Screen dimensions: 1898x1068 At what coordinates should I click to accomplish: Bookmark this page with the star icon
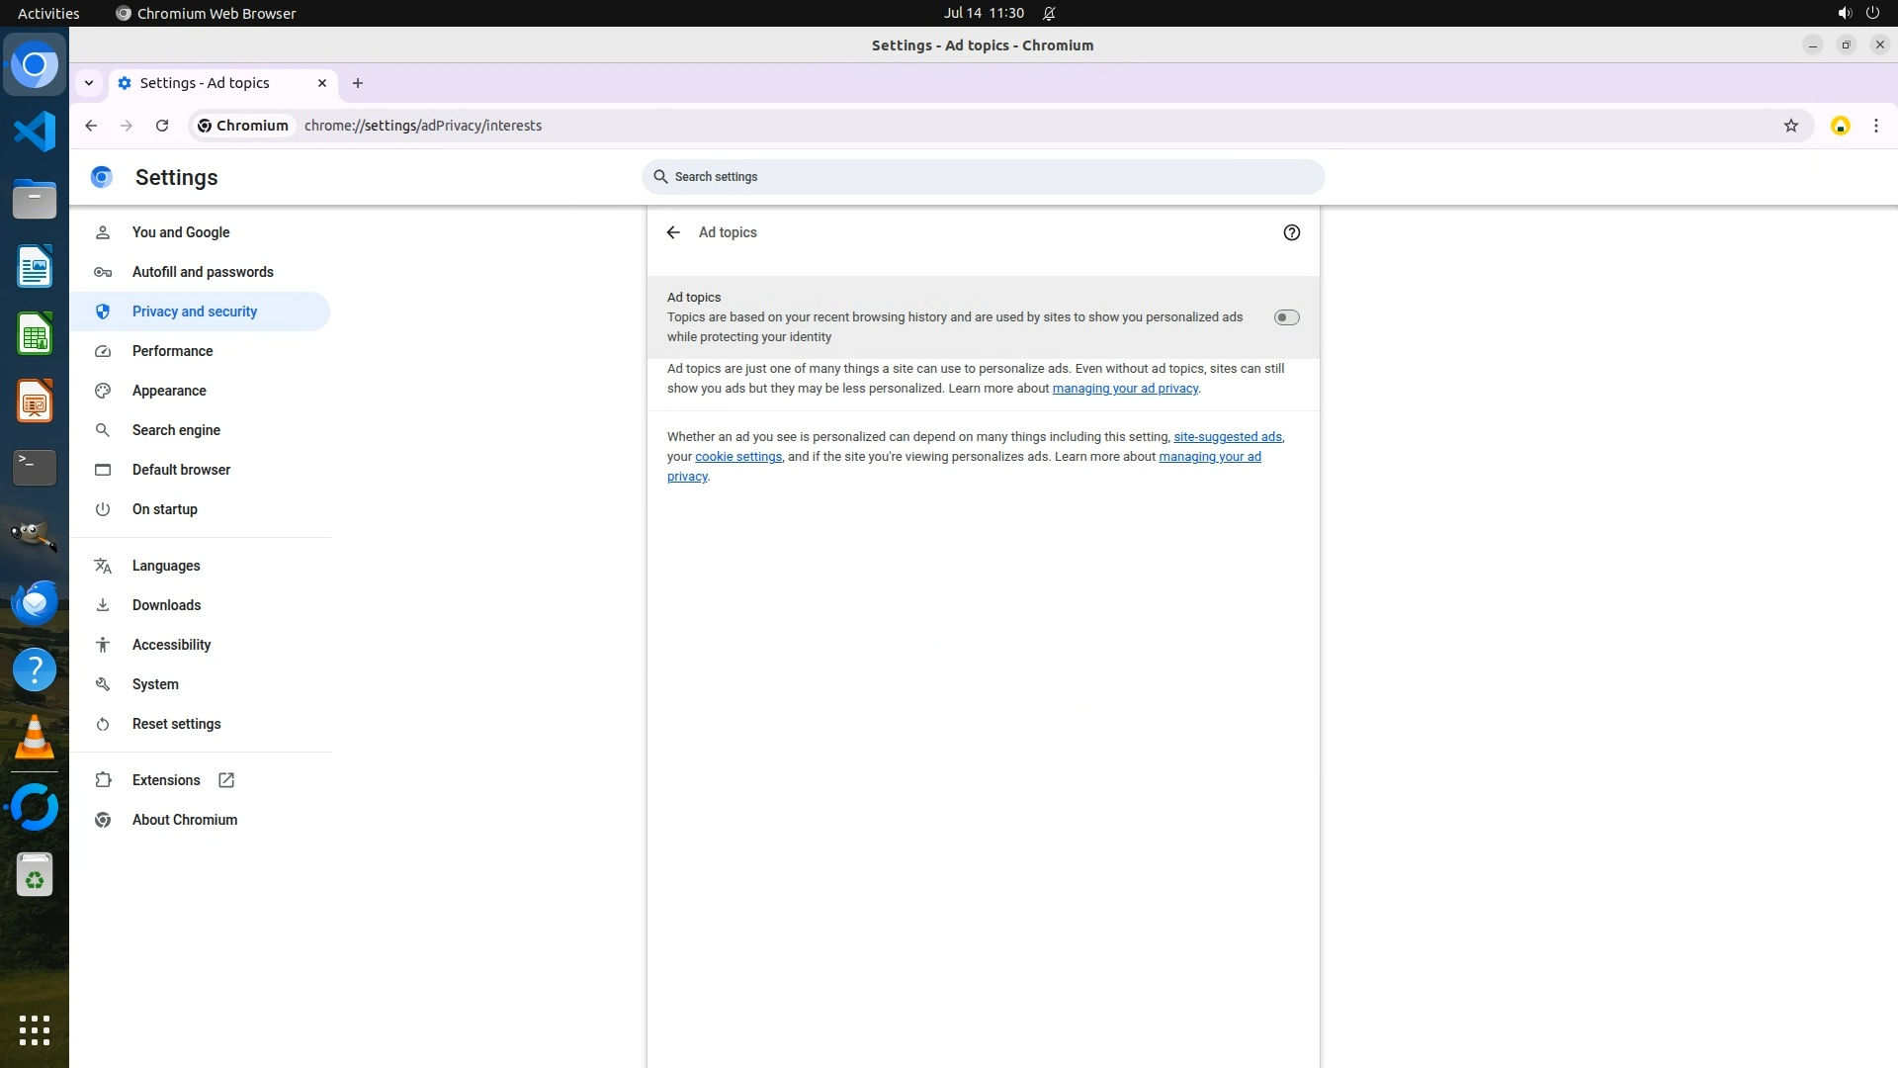pos(1790,126)
